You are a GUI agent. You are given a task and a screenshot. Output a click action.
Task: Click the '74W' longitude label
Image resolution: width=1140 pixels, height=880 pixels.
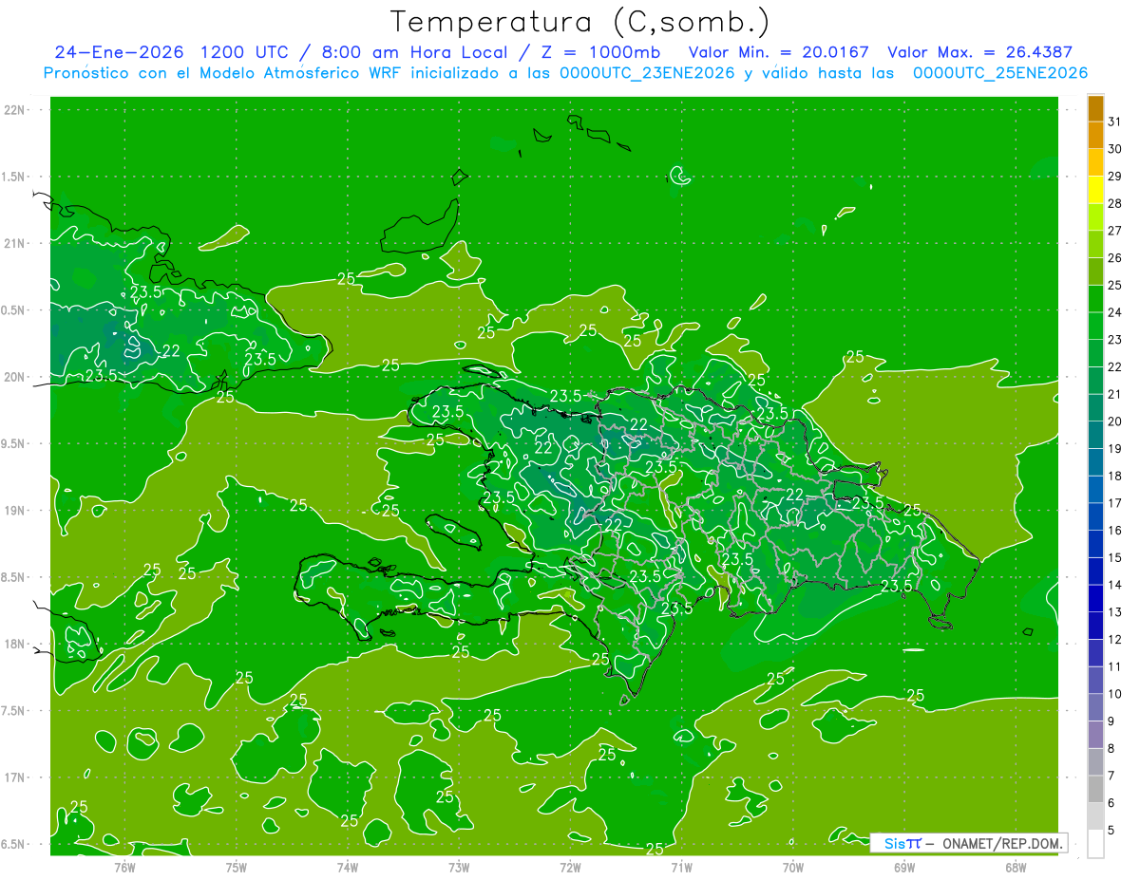348,869
